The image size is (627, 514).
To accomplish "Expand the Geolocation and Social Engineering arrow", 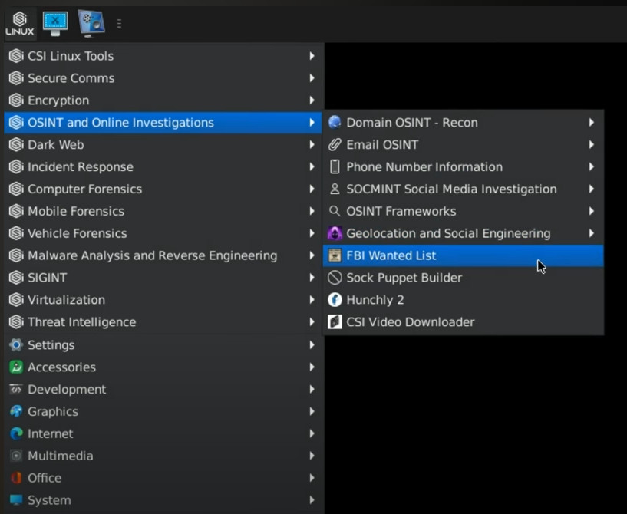I will (x=592, y=233).
